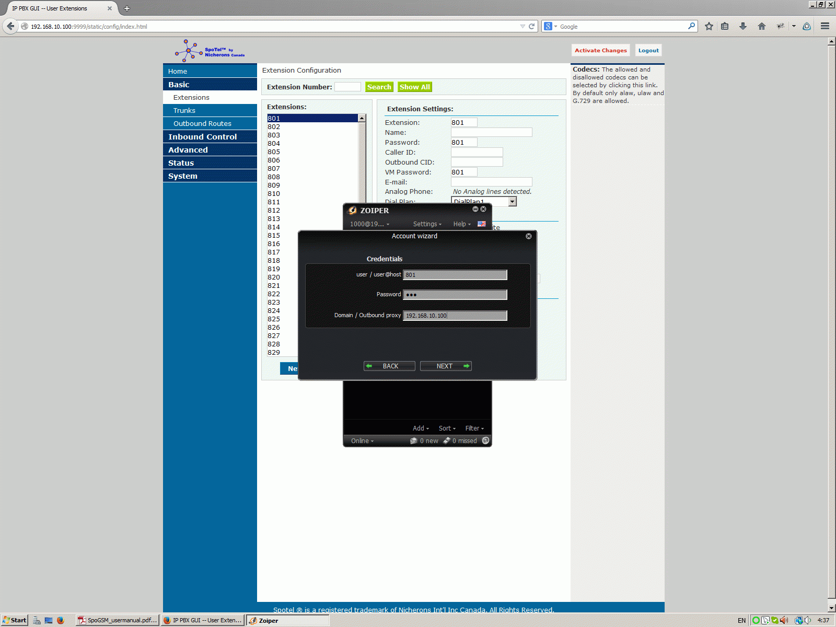This screenshot has height=627, width=836.
Task: Select Extensions in the sidebar
Action: point(210,97)
